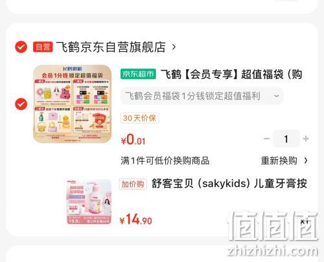
Task: Expand the 飞鹤会员福袋1分钱 spec dropdown
Action: click(x=202, y=96)
